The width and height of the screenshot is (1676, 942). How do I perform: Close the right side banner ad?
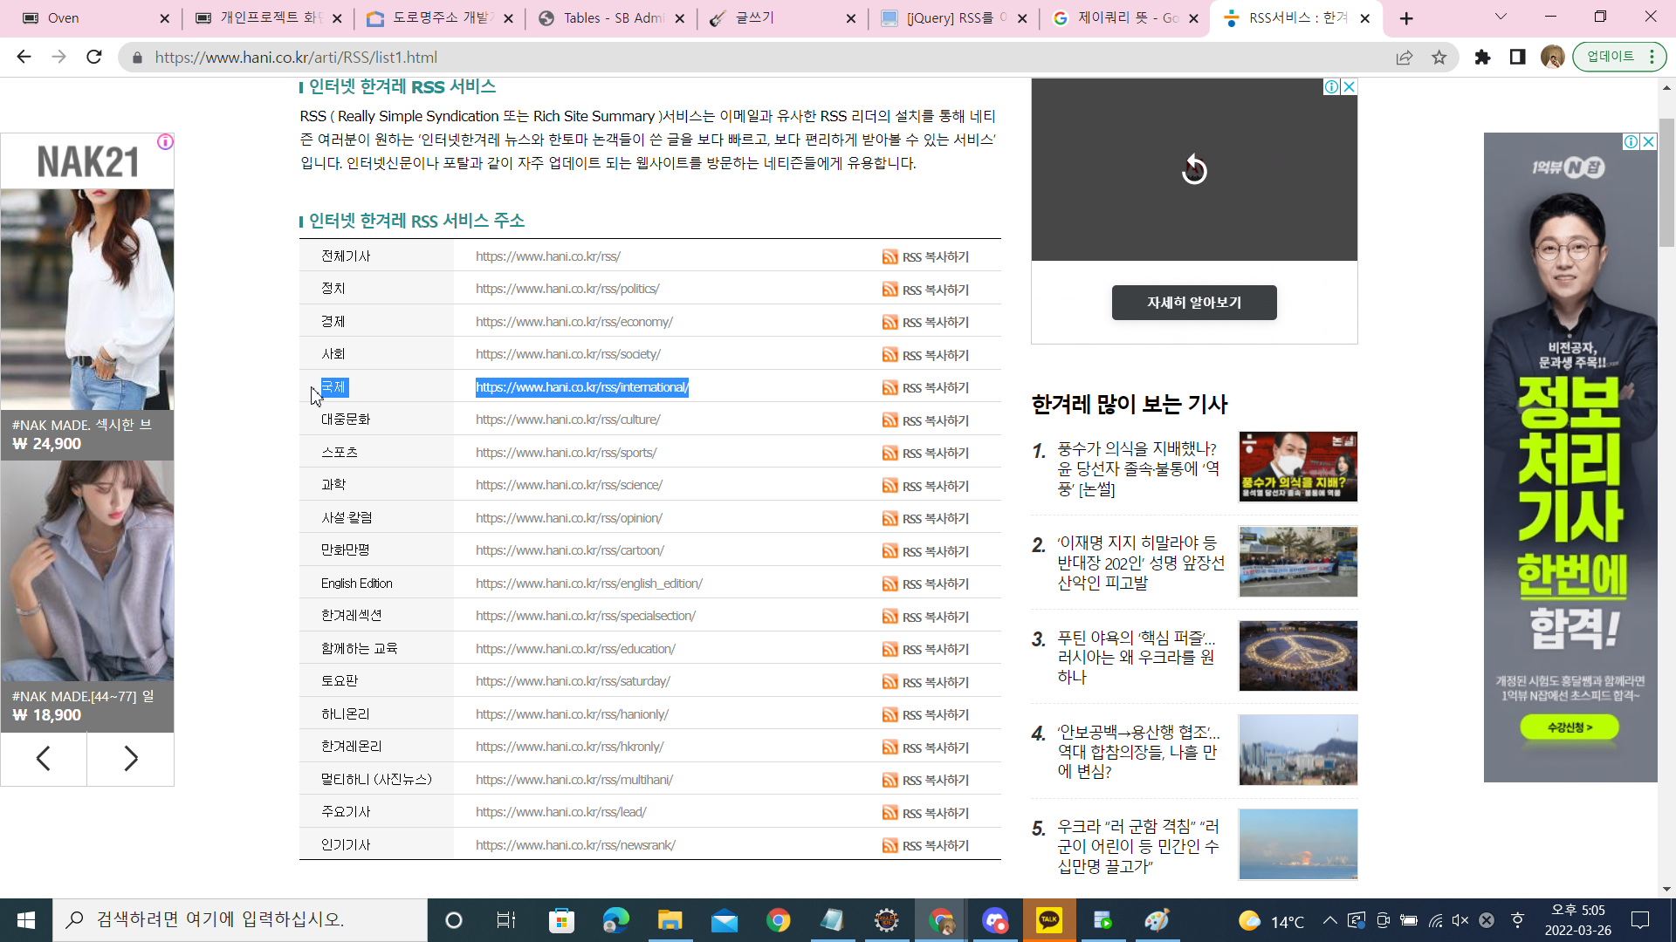1648,141
